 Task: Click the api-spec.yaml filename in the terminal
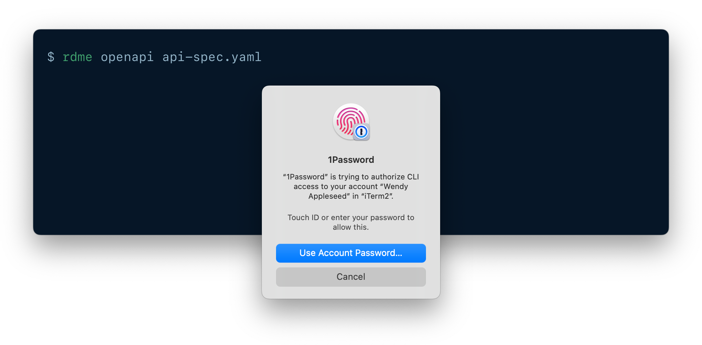[x=211, y=57]
